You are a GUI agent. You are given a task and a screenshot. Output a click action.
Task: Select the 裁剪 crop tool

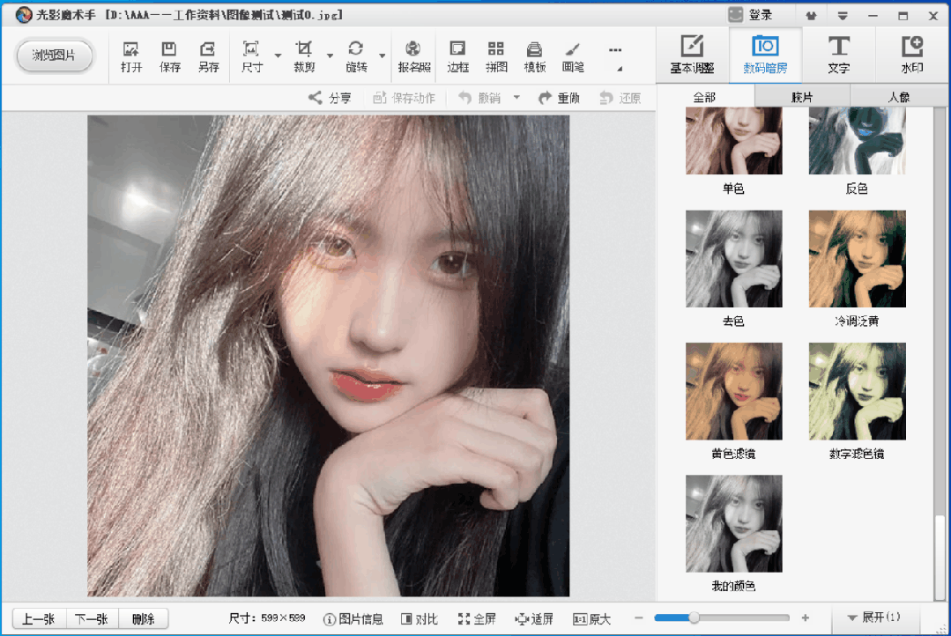point(304,55)
